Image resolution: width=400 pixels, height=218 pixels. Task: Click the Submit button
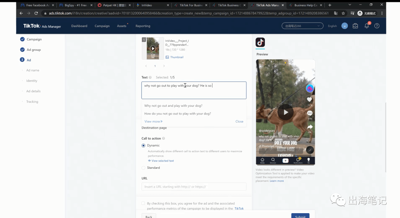(300, 216)
